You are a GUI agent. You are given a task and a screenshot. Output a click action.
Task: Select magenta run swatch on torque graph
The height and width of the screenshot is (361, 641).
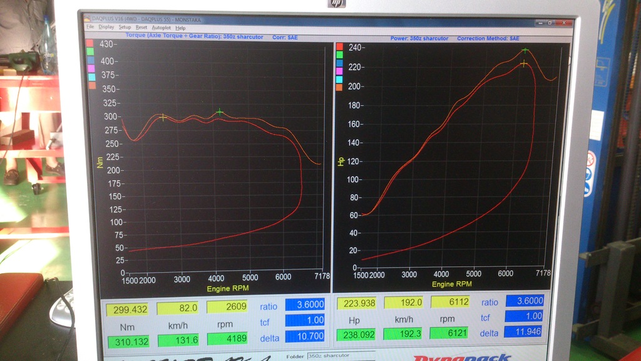pyautogui.click(x=91, y=68)
